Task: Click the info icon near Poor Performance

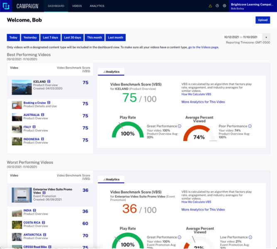Action: [x=250, y=126]
